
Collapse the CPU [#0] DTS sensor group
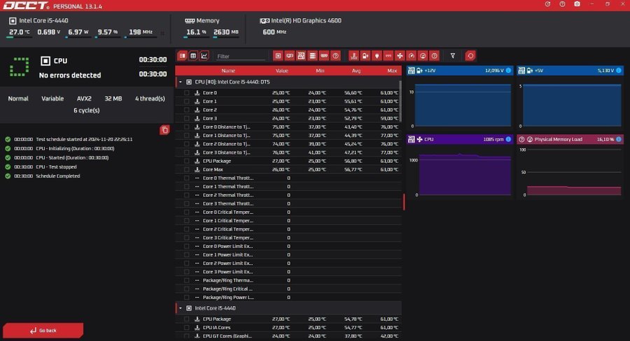pyautogui.click(x=180, y=82)
